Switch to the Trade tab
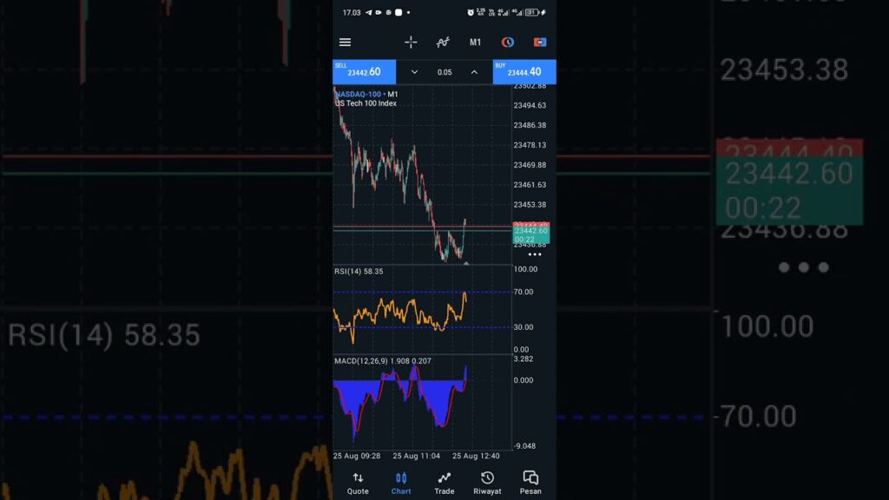This screenshot has width=889, height=500. tap(444, 484)
